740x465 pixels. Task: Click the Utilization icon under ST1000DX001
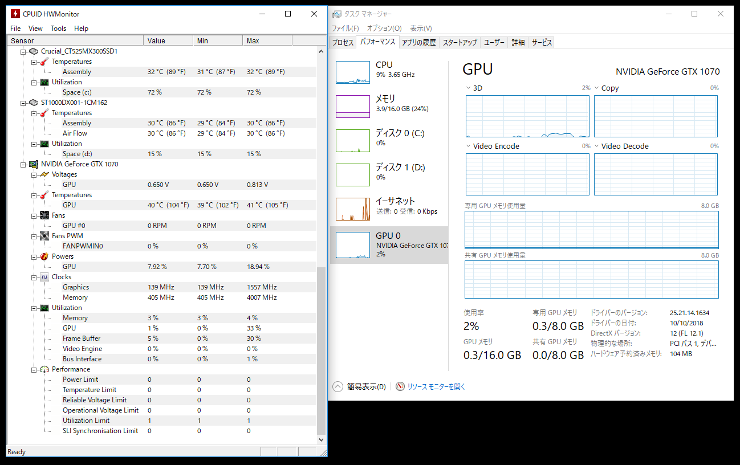(44, 144)
